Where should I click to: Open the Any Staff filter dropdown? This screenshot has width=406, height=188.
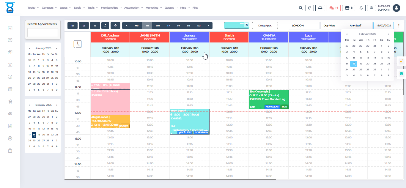click(x=359, y=26)
